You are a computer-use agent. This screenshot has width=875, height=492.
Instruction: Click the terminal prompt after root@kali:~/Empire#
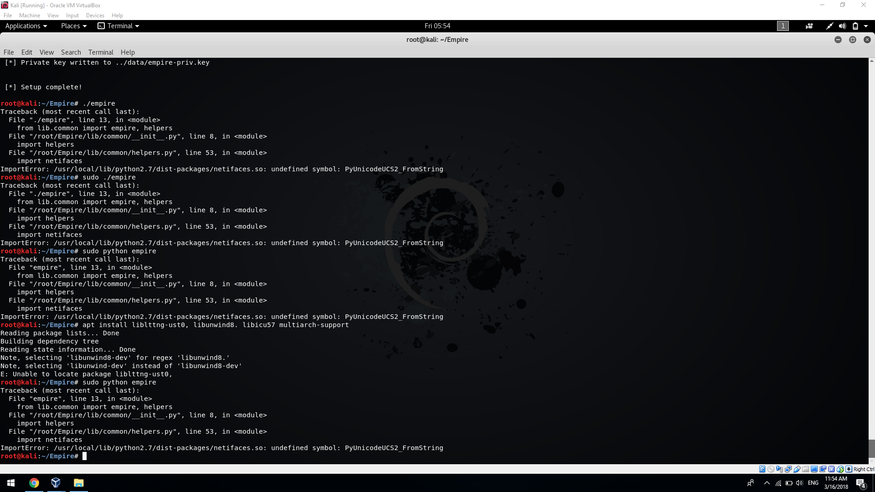[84, 456]
